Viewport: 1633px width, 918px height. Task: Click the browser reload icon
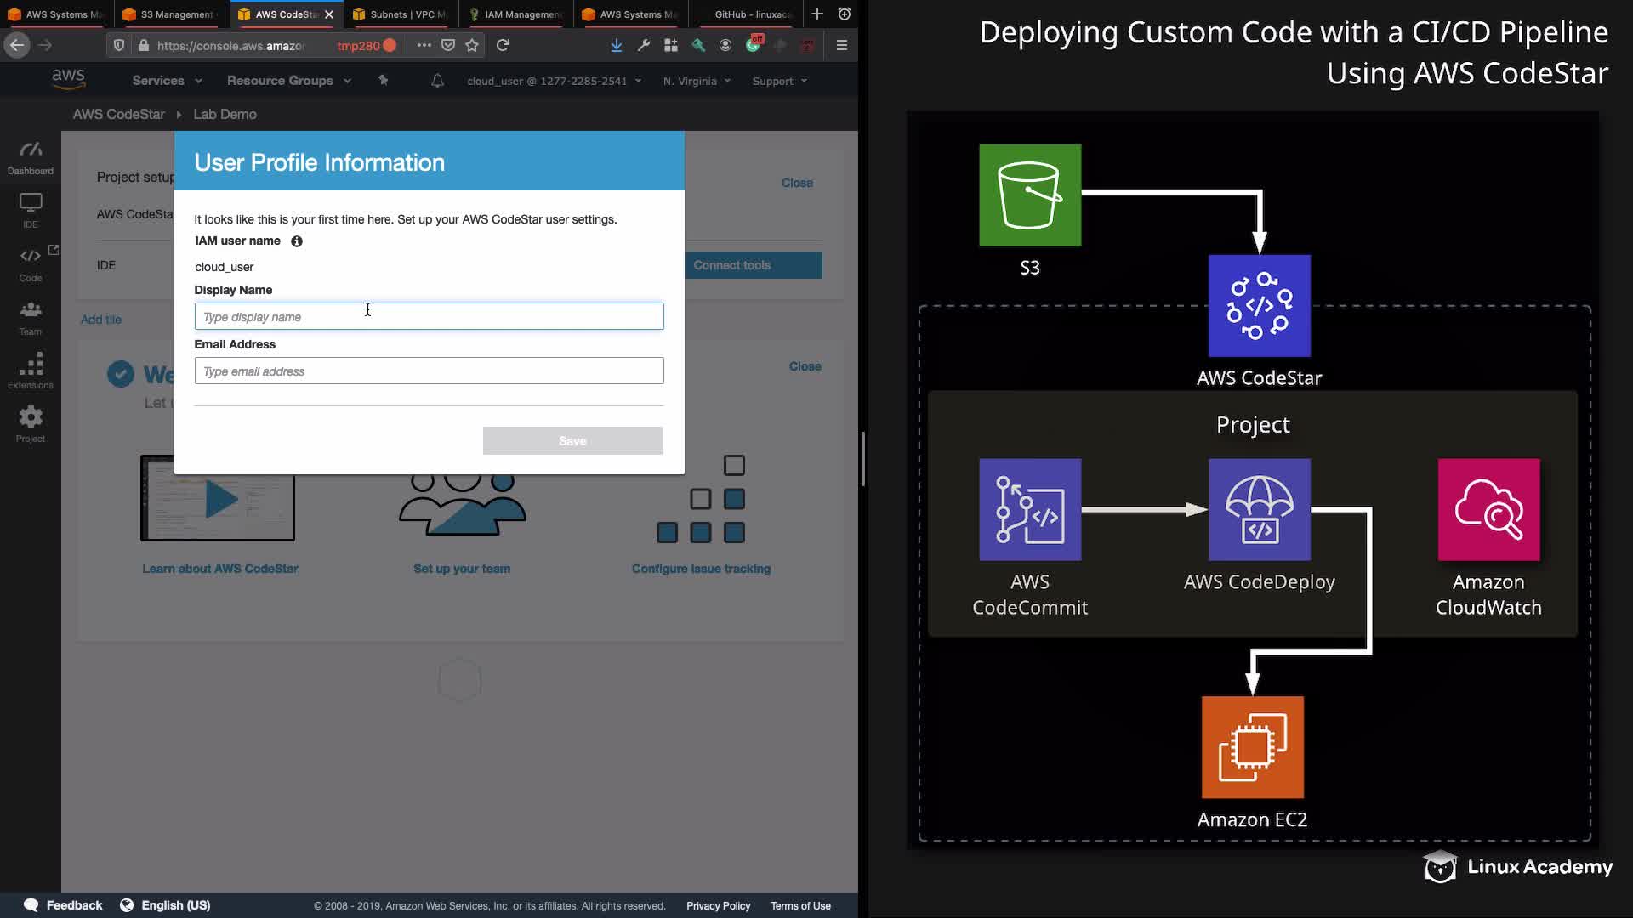(503, 45)
